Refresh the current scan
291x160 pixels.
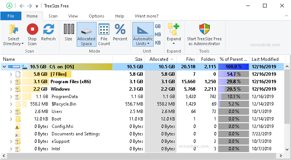[x=49, y=32]
